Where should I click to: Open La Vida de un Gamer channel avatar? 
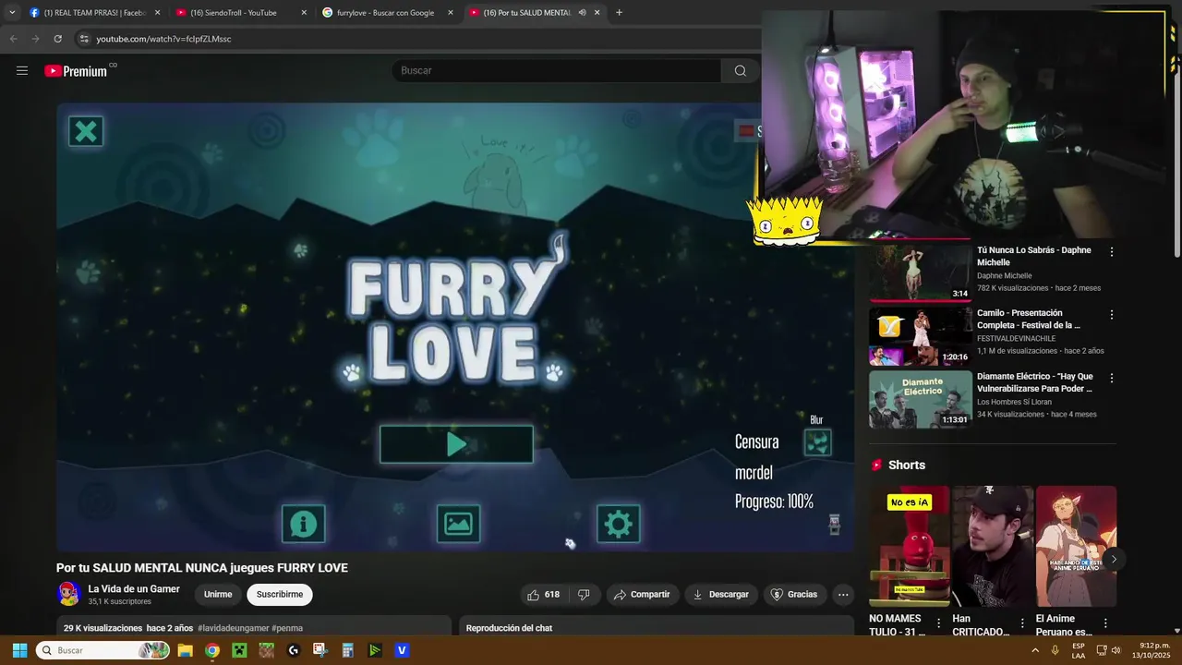[x=69, y=594]
